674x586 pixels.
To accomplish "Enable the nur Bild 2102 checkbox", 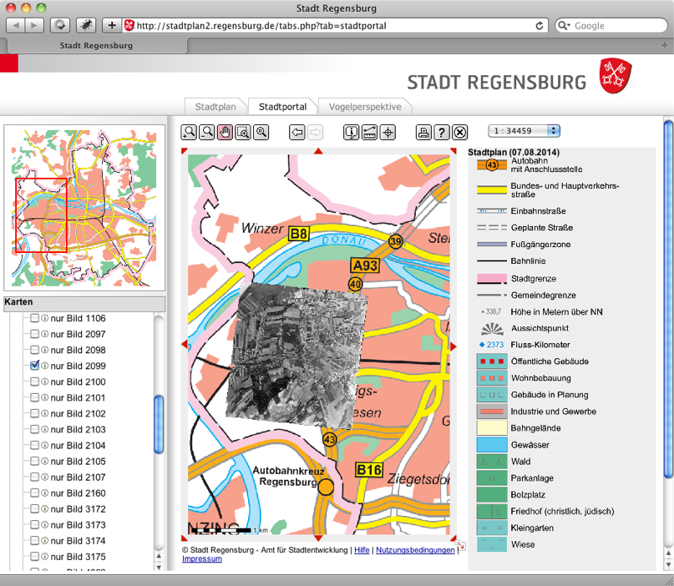I will tap(34, 413).
